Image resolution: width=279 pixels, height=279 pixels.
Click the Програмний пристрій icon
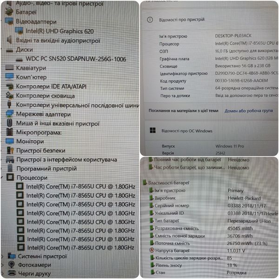10,168
